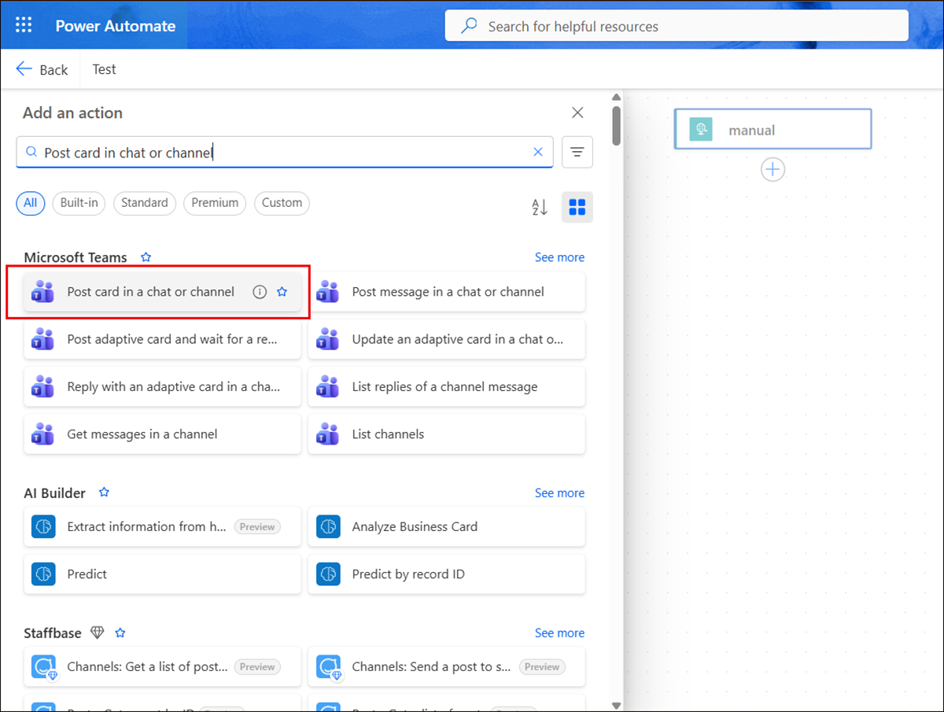Viewport: 944px width, 712px height.
Task: Select the Built-in filter tab
Action: [x=79, y=203]
